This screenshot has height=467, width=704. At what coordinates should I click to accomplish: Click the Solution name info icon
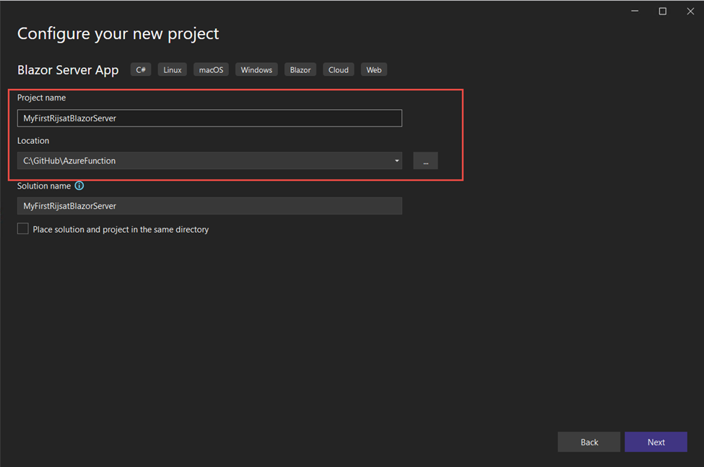79,186
